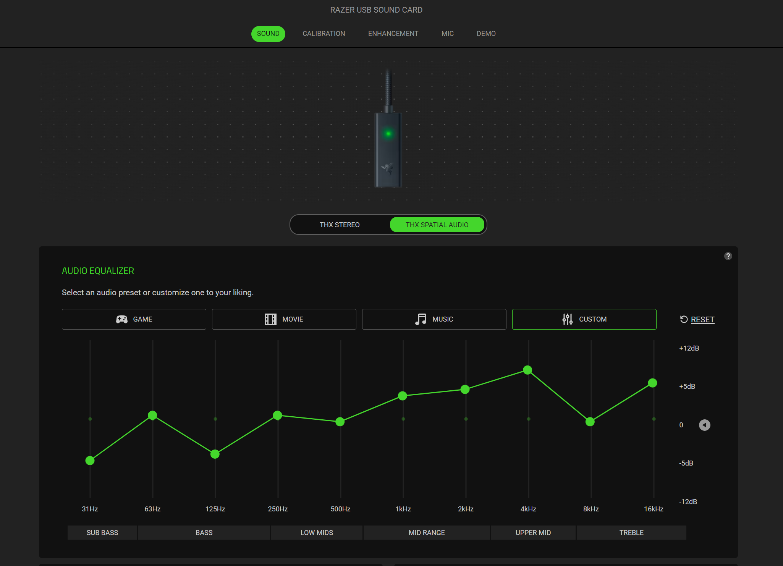783x566 pixels.
Task: Open the DEMO tab
Action: click(486, 34)
